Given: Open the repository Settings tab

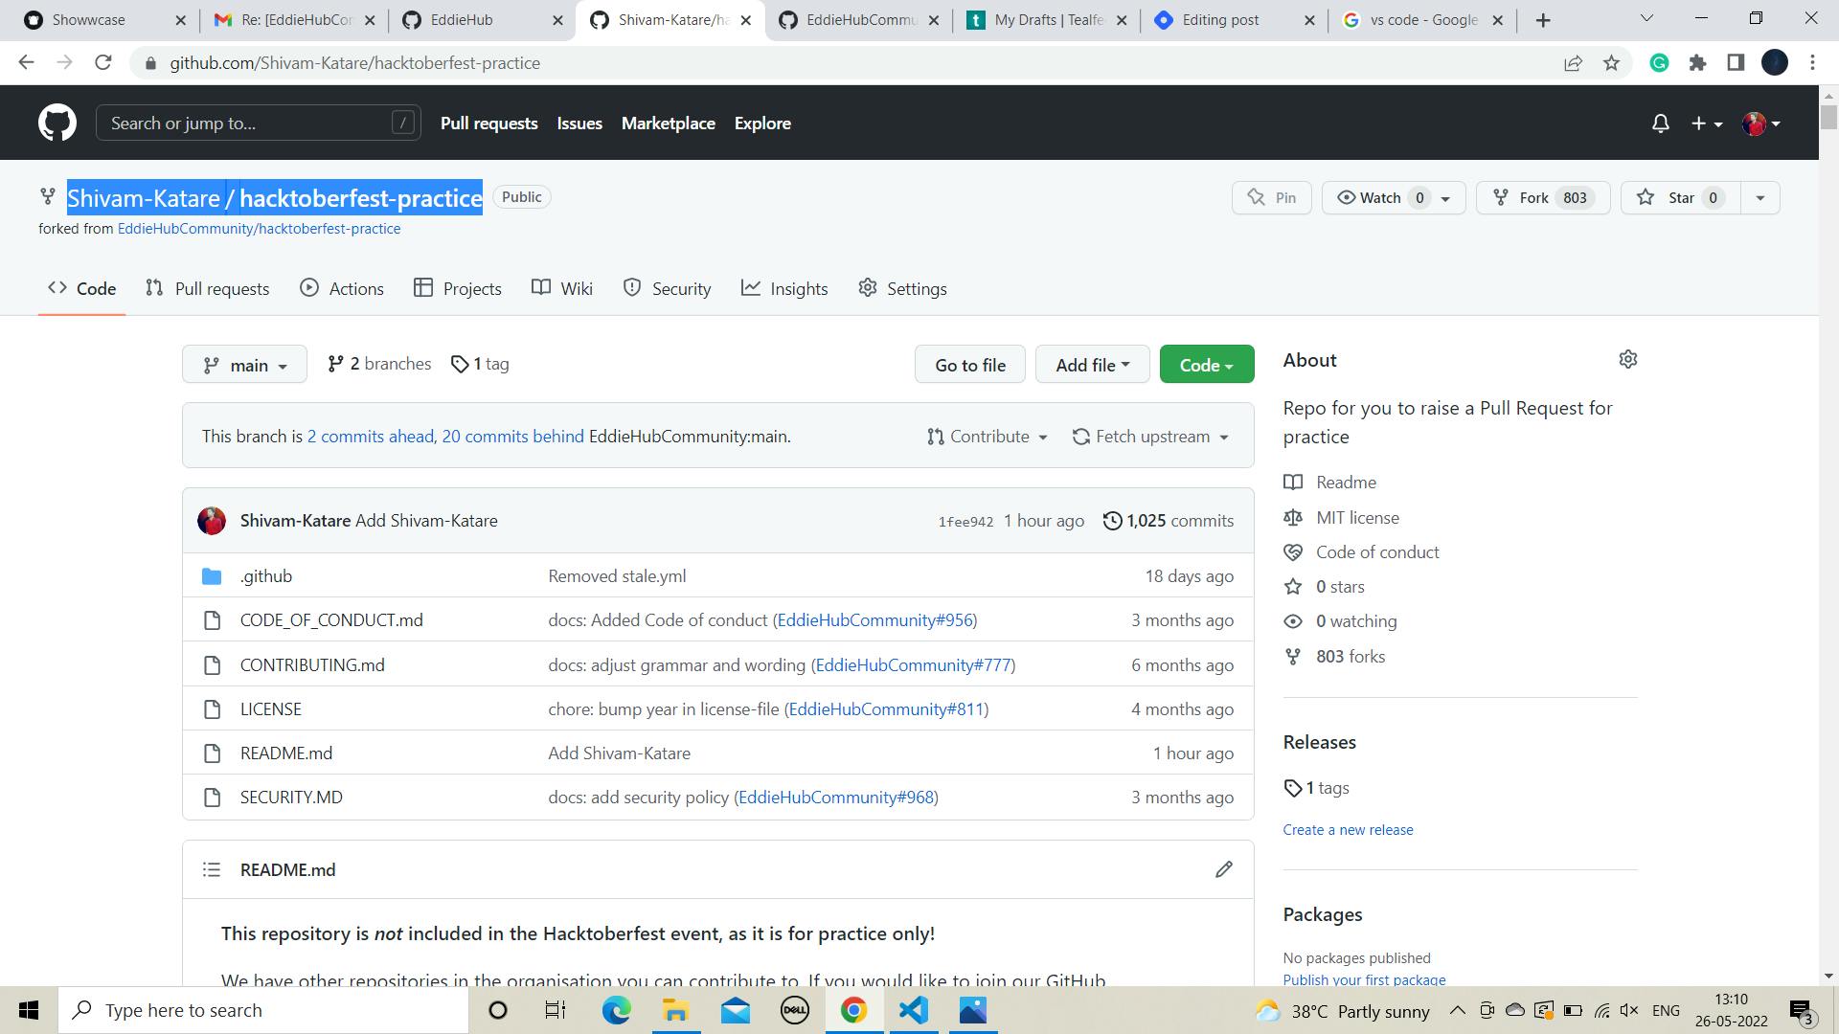Looking at the screenshot, I should click(x=902, y=288).
